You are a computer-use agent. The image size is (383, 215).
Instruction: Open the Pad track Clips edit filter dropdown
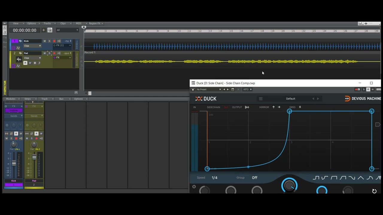click(32, 58)
